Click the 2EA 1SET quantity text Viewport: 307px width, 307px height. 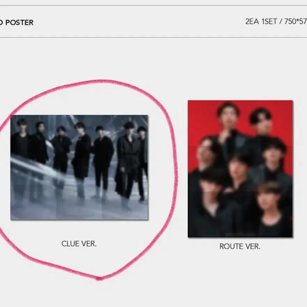[261, 22]
